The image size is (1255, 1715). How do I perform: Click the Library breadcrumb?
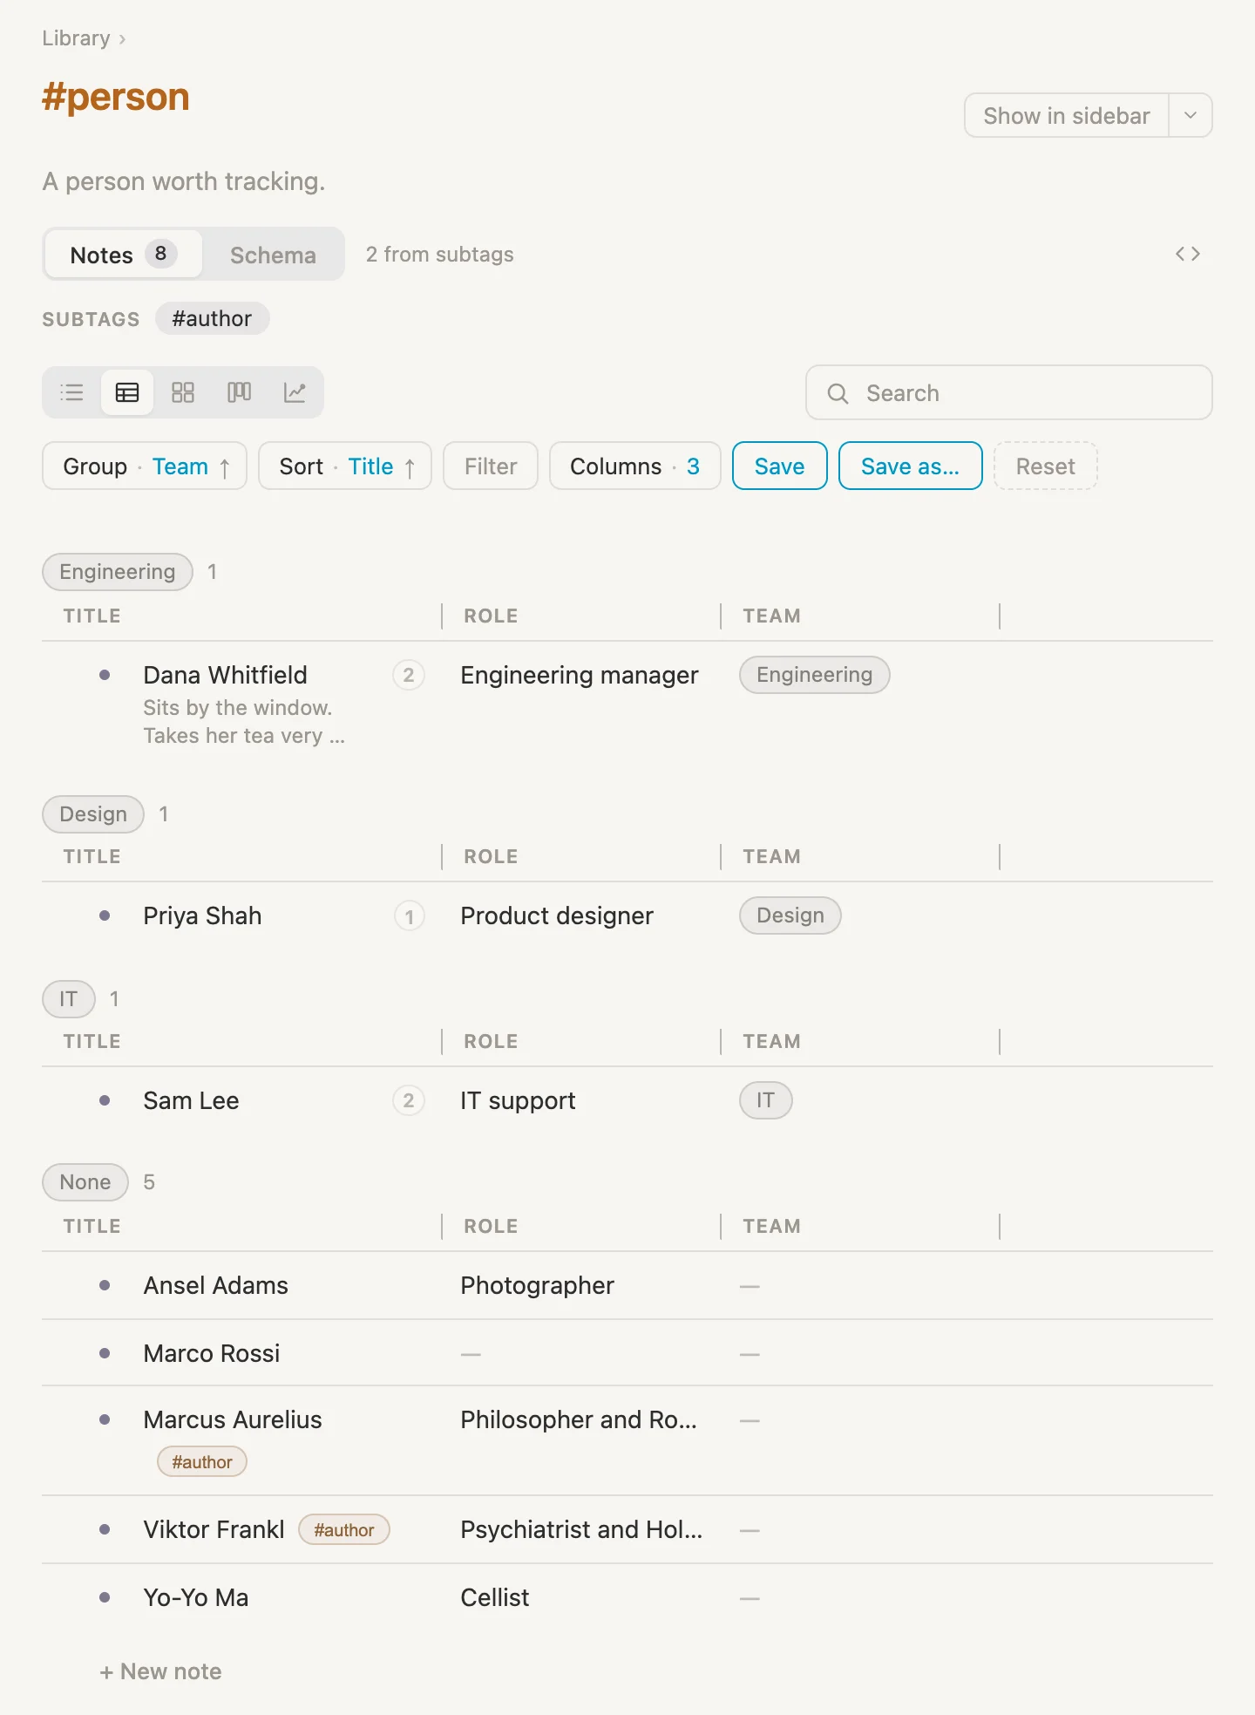(76, 38)
